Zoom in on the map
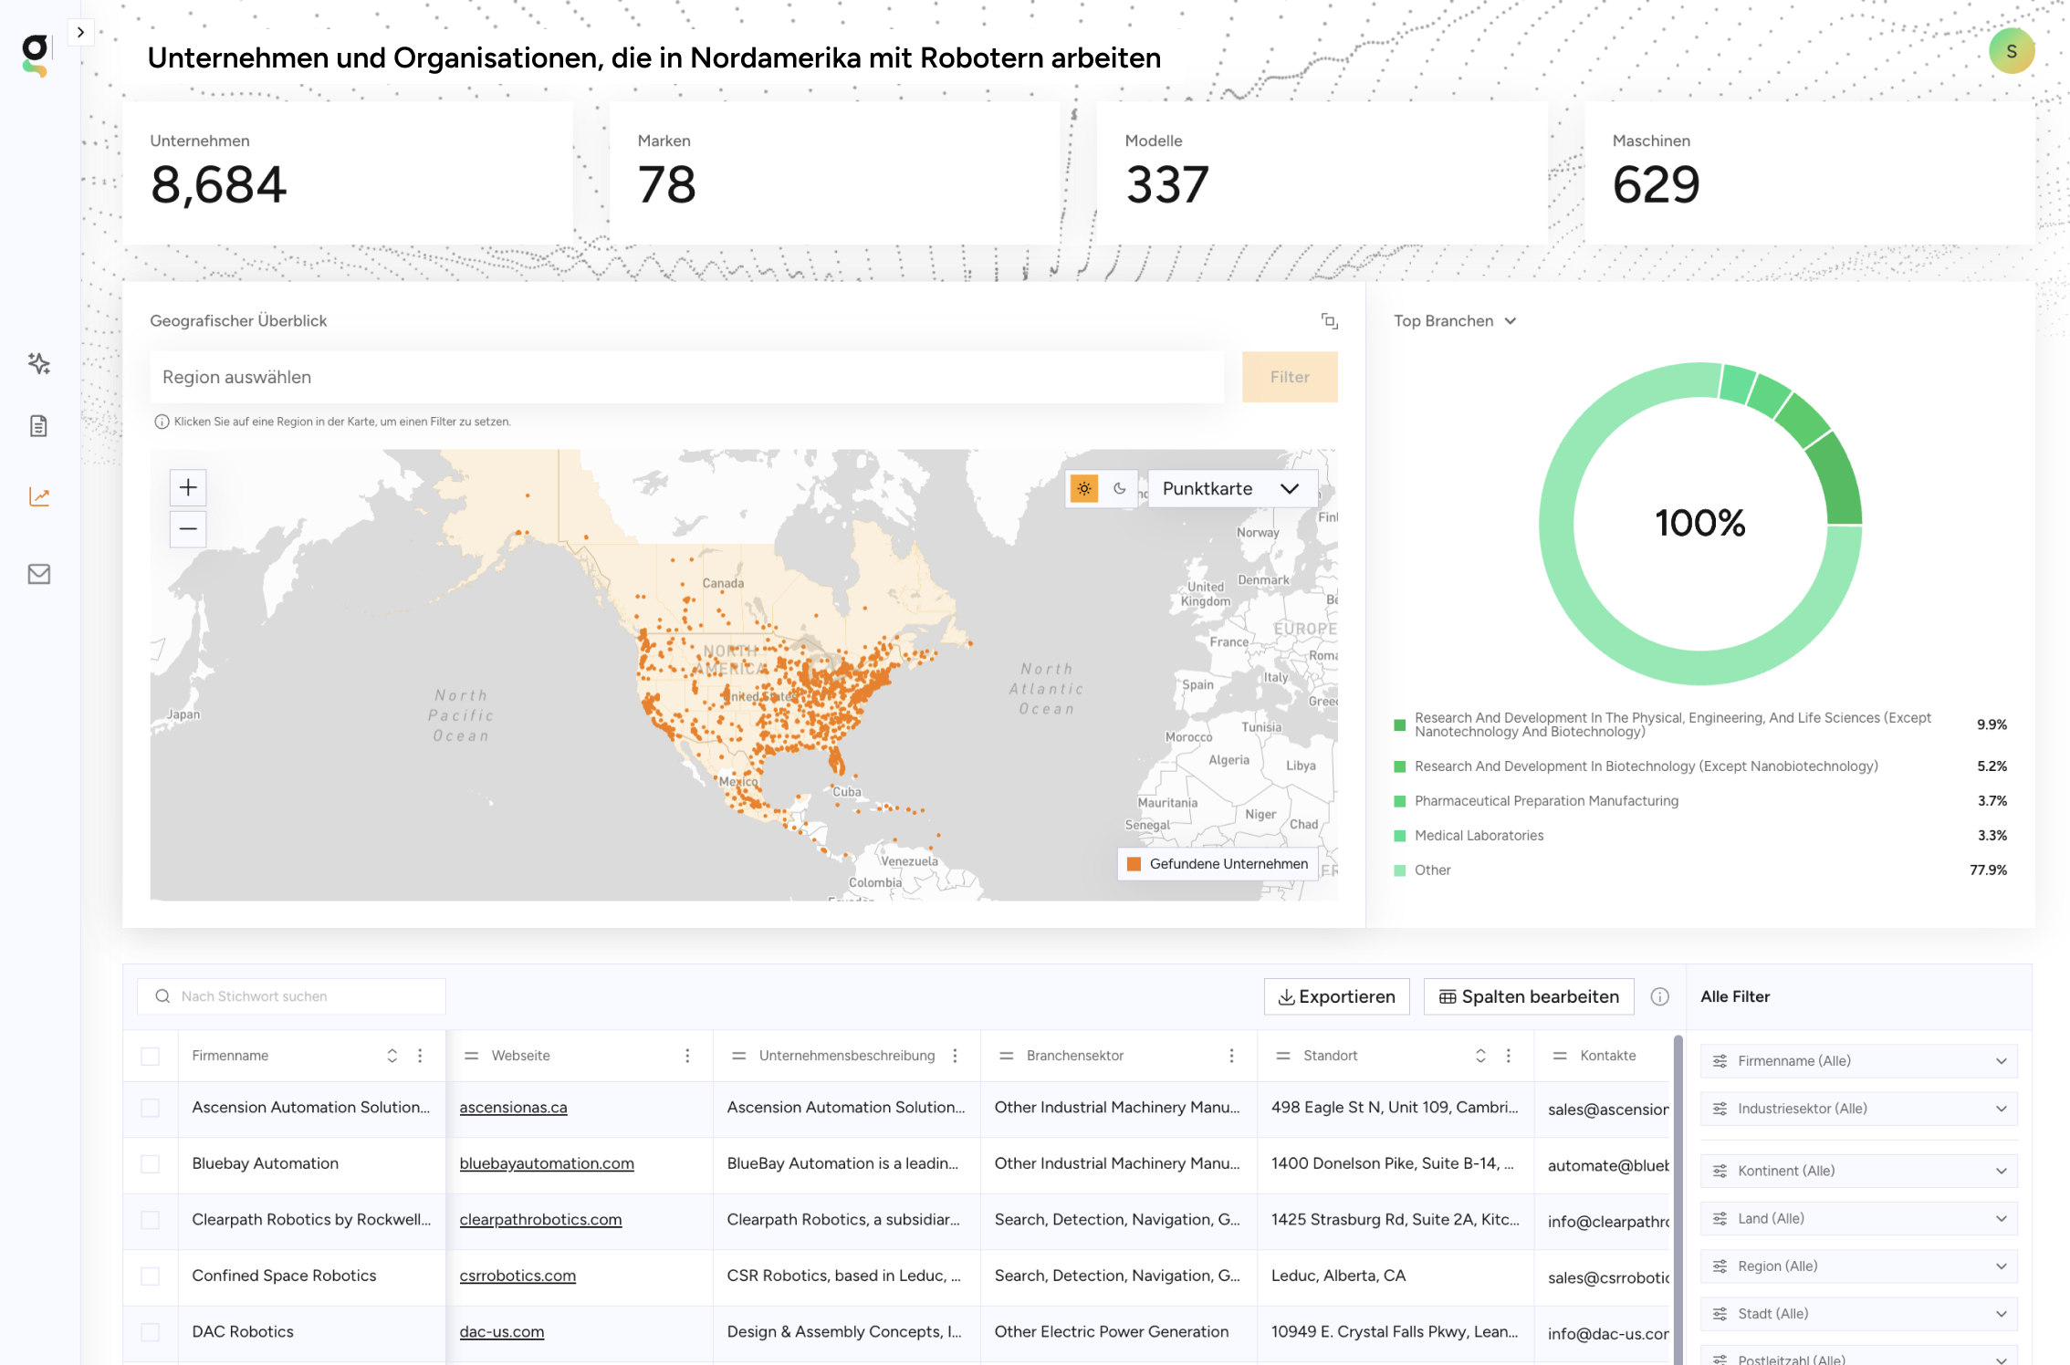2070x1365 pixels. 188,487
